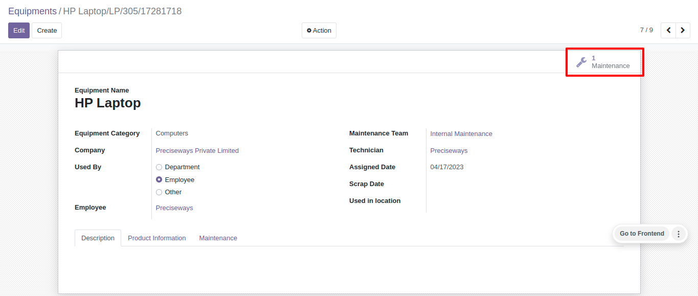Viewport: 698px width, 296px height.
Task: Switch to the Maintenance tab
Action: (x=218, y=238)
